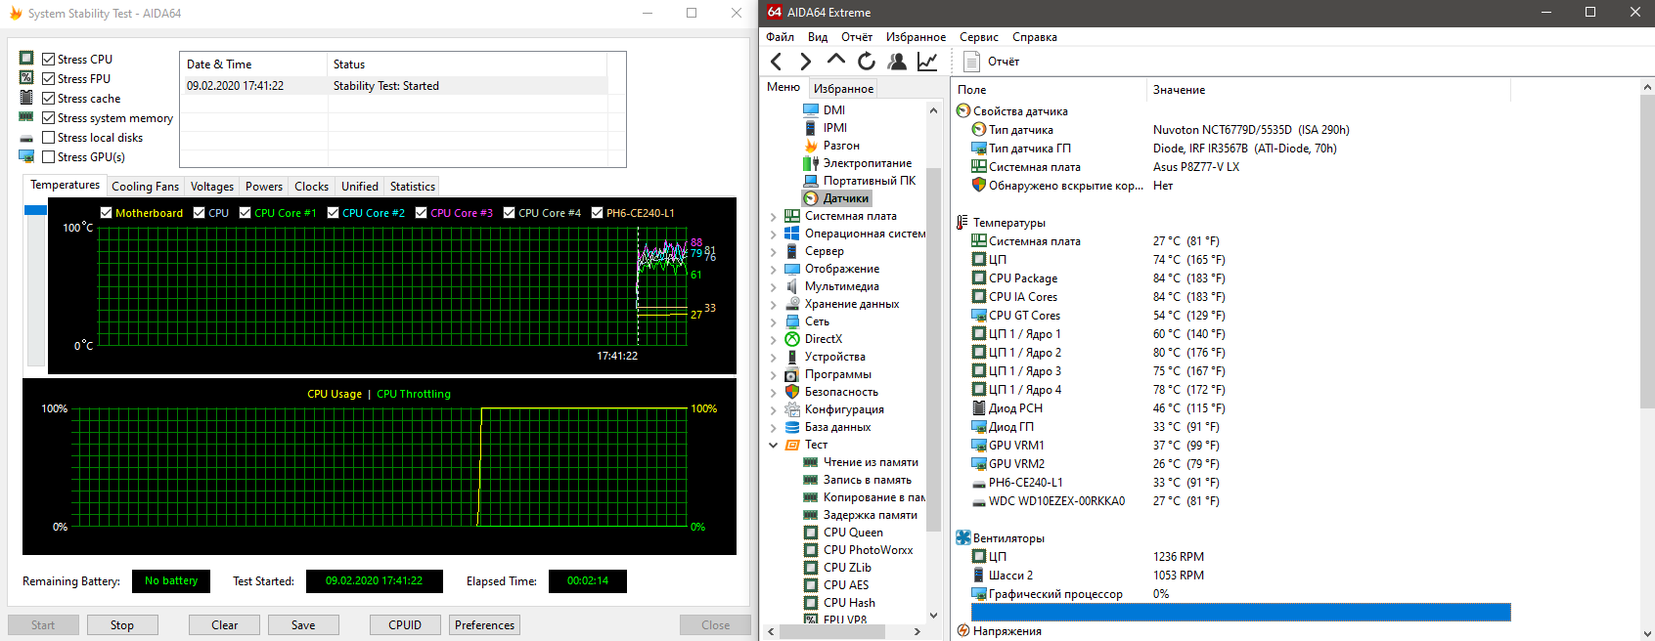
Task: Click the Отчёт report toolbar button
Action: click(992, 62)
